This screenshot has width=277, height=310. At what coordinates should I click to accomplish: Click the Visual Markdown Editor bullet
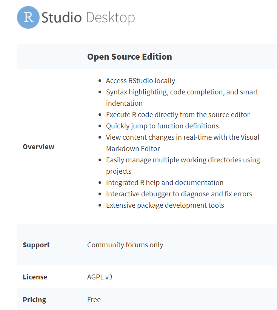(183, 137)
